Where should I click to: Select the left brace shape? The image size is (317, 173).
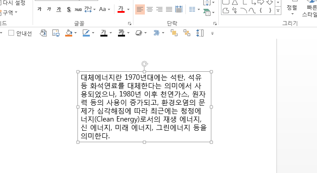pyautogui.click(x=261, y=10)
